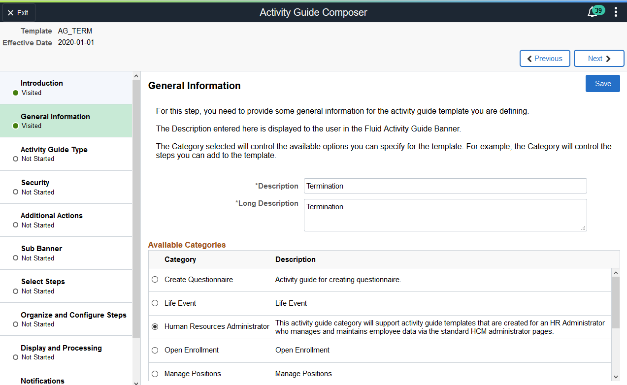Click the Available Categories heading

coord(187,245)
